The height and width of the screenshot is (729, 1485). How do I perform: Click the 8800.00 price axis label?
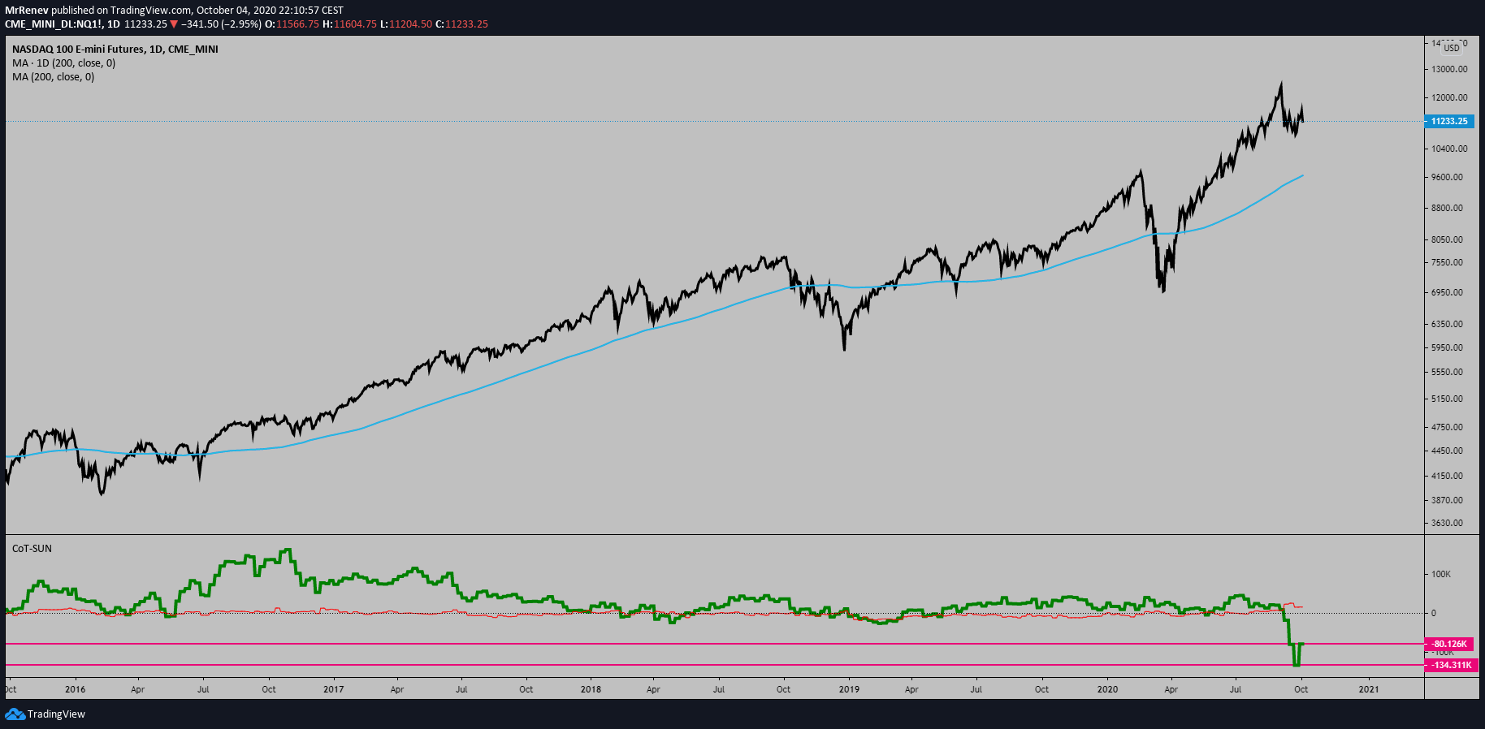[1447, 208]
